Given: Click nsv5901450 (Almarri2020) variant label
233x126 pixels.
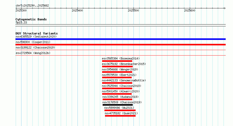Looking at the screenshot, I should coord(121,91).
